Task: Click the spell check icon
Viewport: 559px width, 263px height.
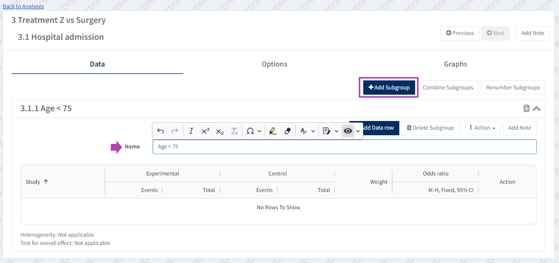Action: [x=304, y=131]
